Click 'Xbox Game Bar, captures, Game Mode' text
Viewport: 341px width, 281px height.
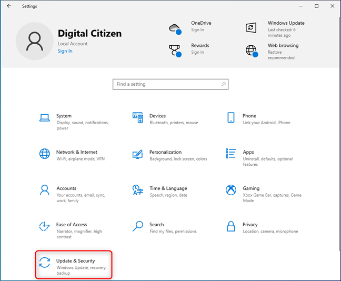click(x=272, y=198)
